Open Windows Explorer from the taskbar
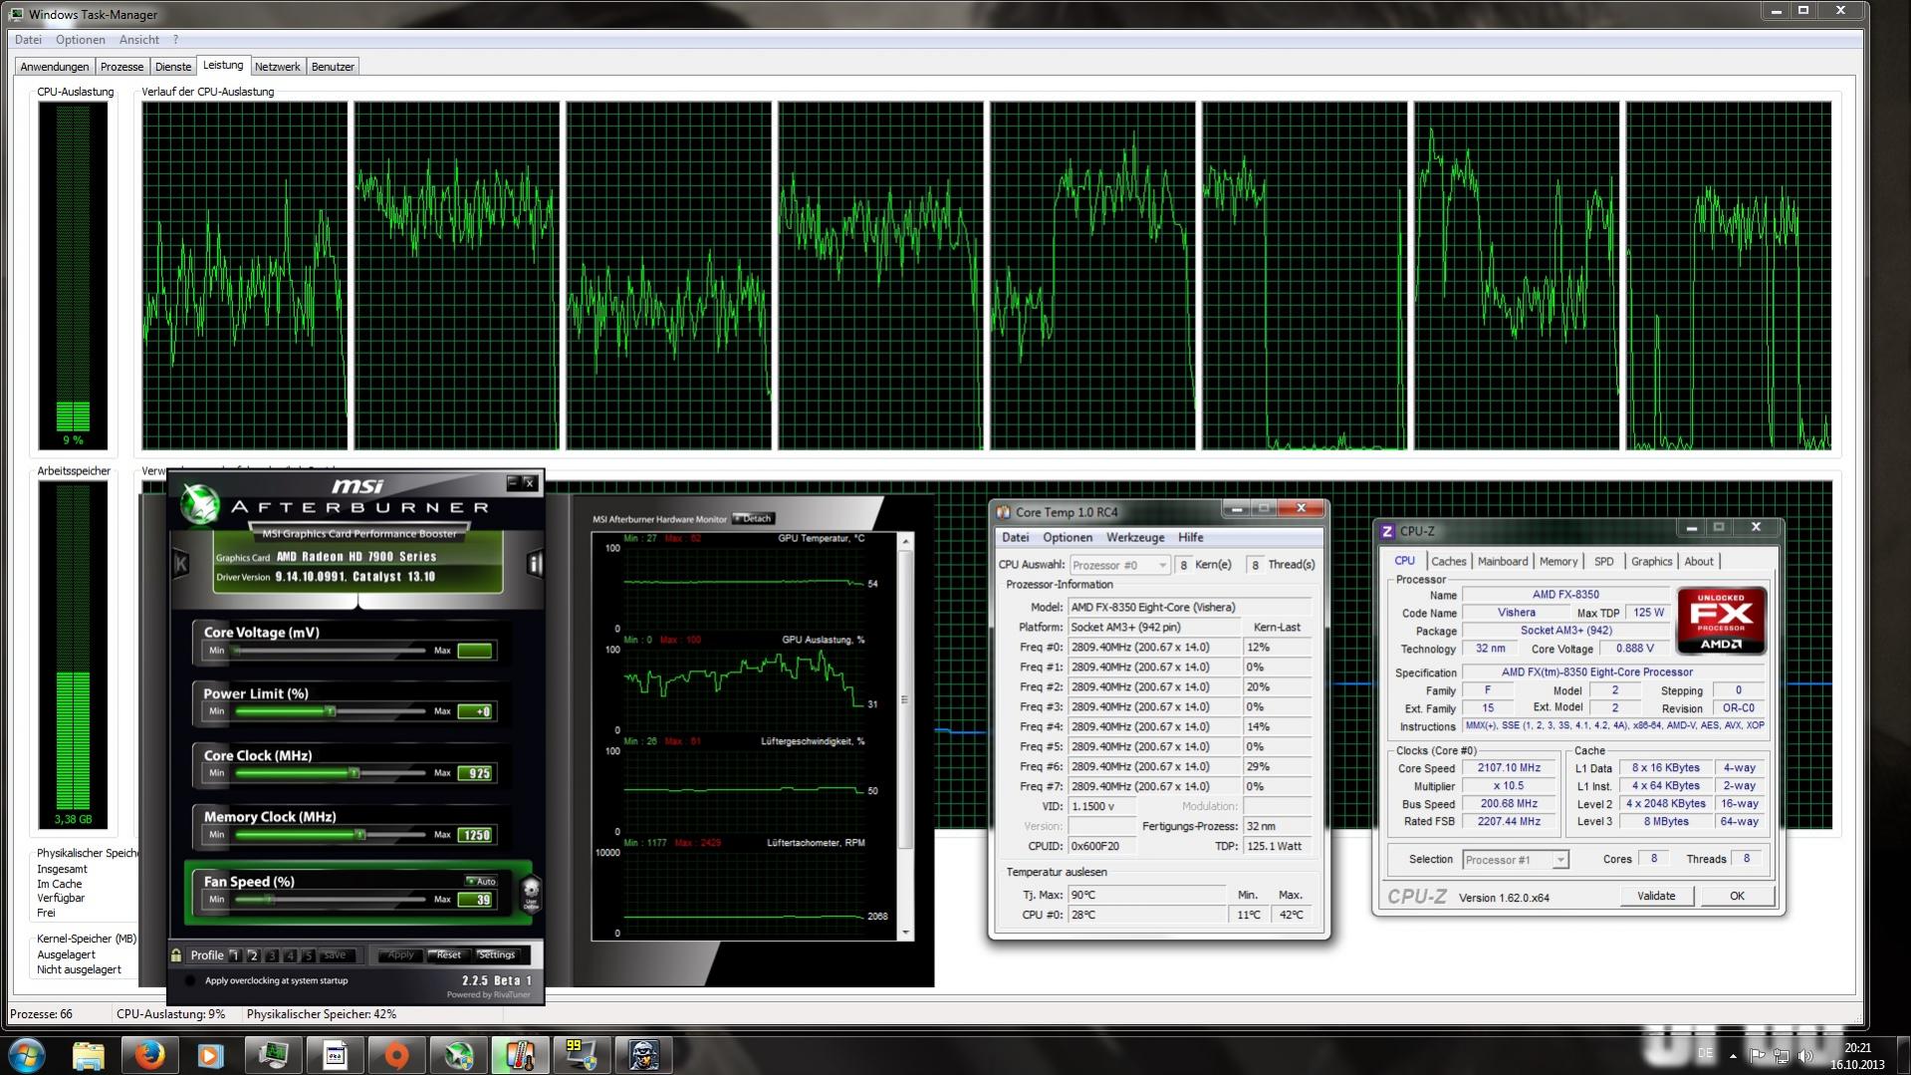Viewport: 1911px width, 1075px height. (x=88, y=1055)
